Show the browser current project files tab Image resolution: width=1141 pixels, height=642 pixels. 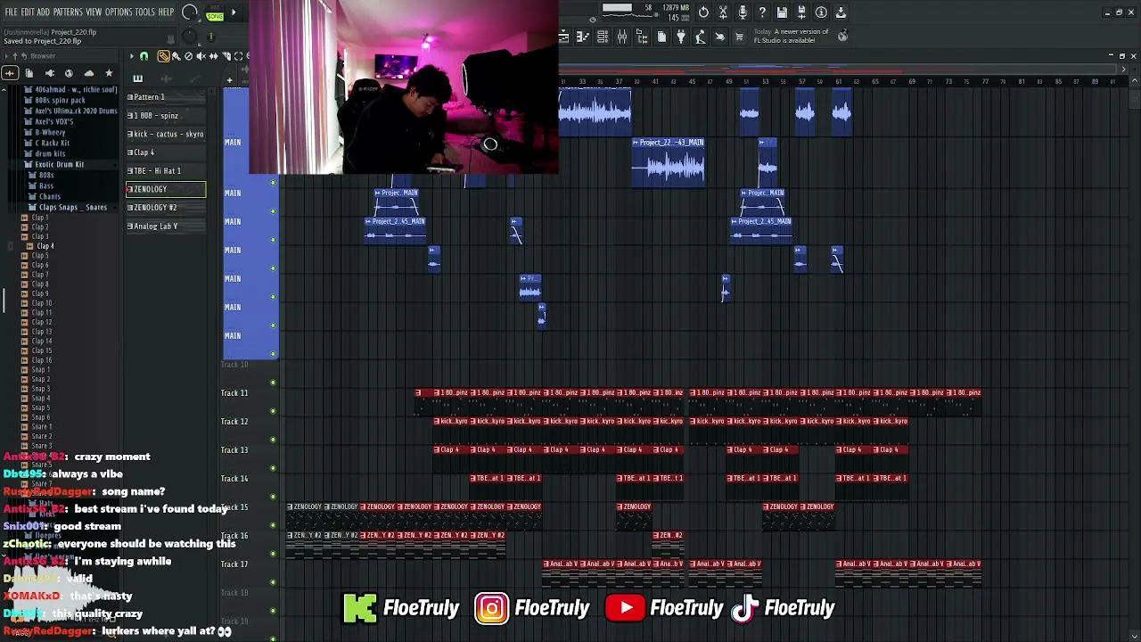pos(29,73)
